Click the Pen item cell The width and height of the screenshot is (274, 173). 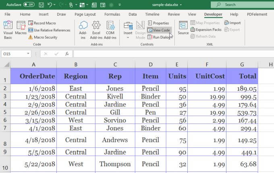tap(151, 112)
